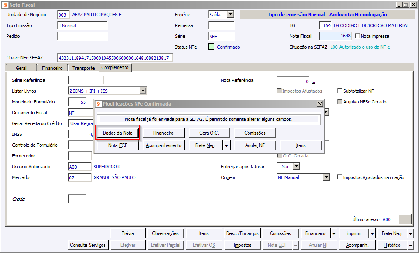This screenshot has width=419, height=253.
Task: Open the bottom bar Frete Neg. dropdown arrow
Action: tap(410, 234)
